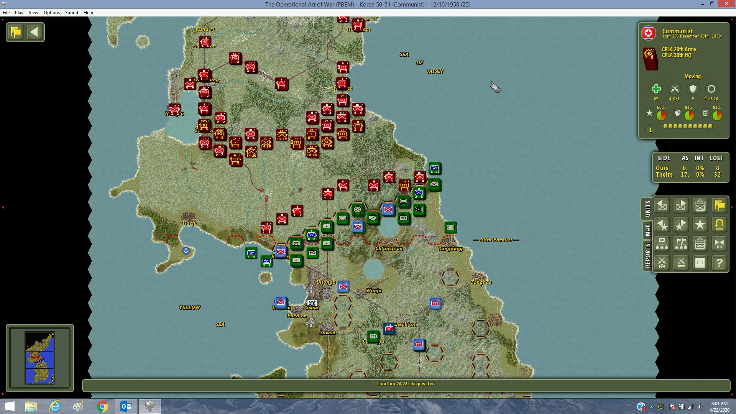Click the light unit card icon

click(x=700, y=263)
